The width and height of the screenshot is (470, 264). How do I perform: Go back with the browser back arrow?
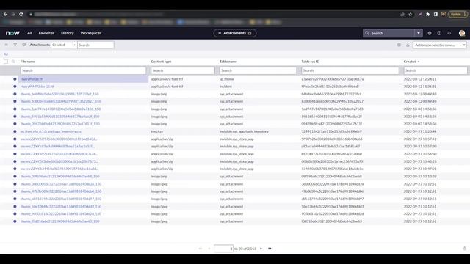tap(5, 14)
